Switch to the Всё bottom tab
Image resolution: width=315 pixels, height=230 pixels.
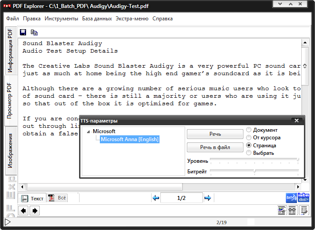tap(57, 198)
